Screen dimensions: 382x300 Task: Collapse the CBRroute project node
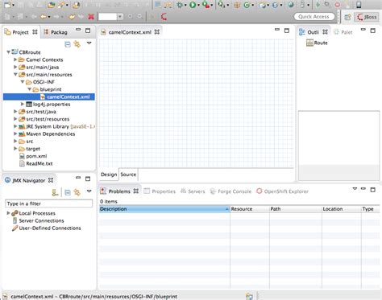point(8,52)
